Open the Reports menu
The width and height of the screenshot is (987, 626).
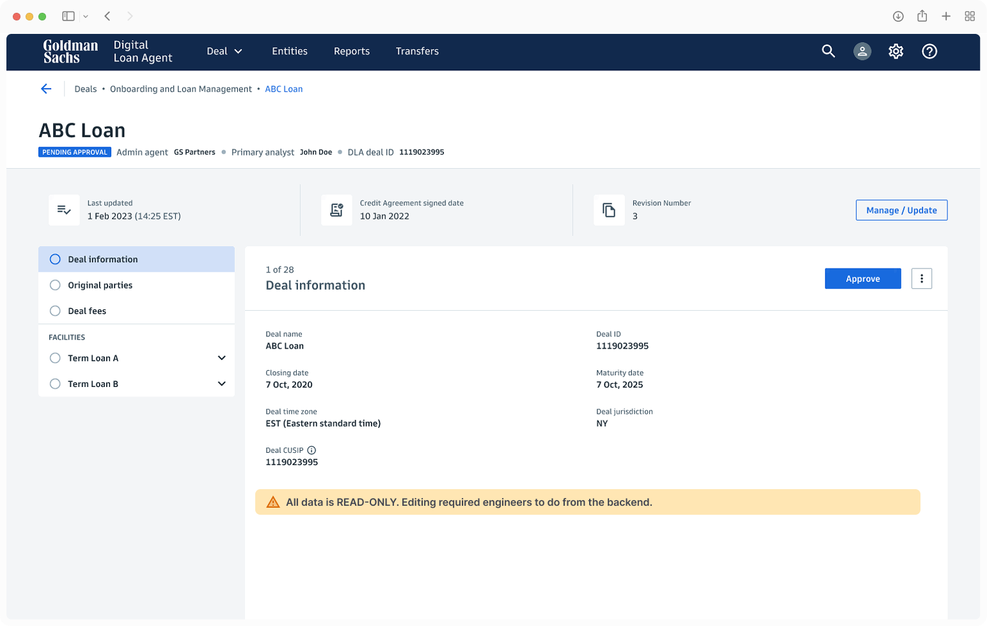(352, 51)
